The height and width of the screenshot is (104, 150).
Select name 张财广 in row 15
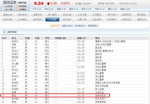click(15, 86)
